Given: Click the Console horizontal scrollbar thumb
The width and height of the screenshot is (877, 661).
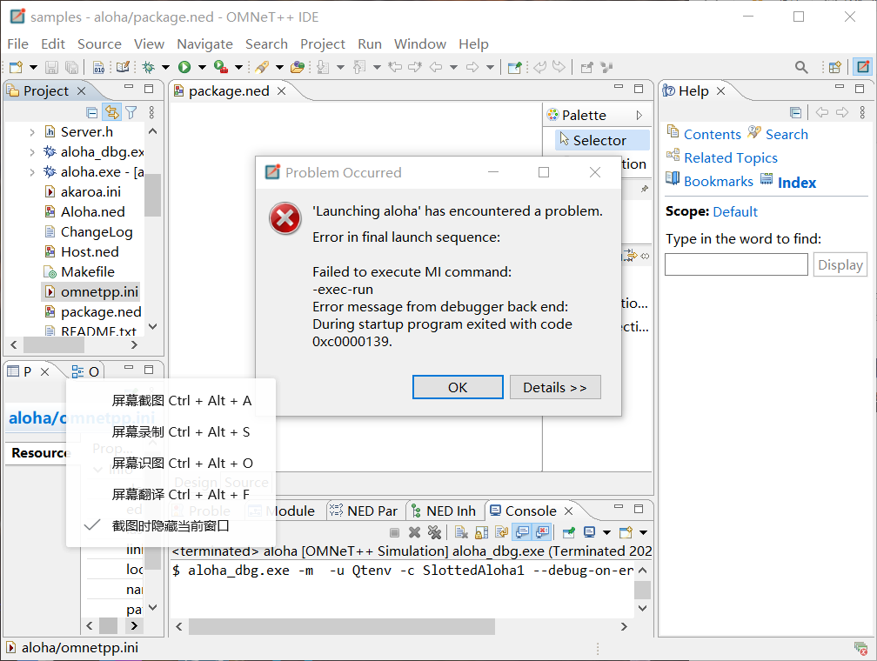Looking at the screenshot, I should [x=342, y=626].
